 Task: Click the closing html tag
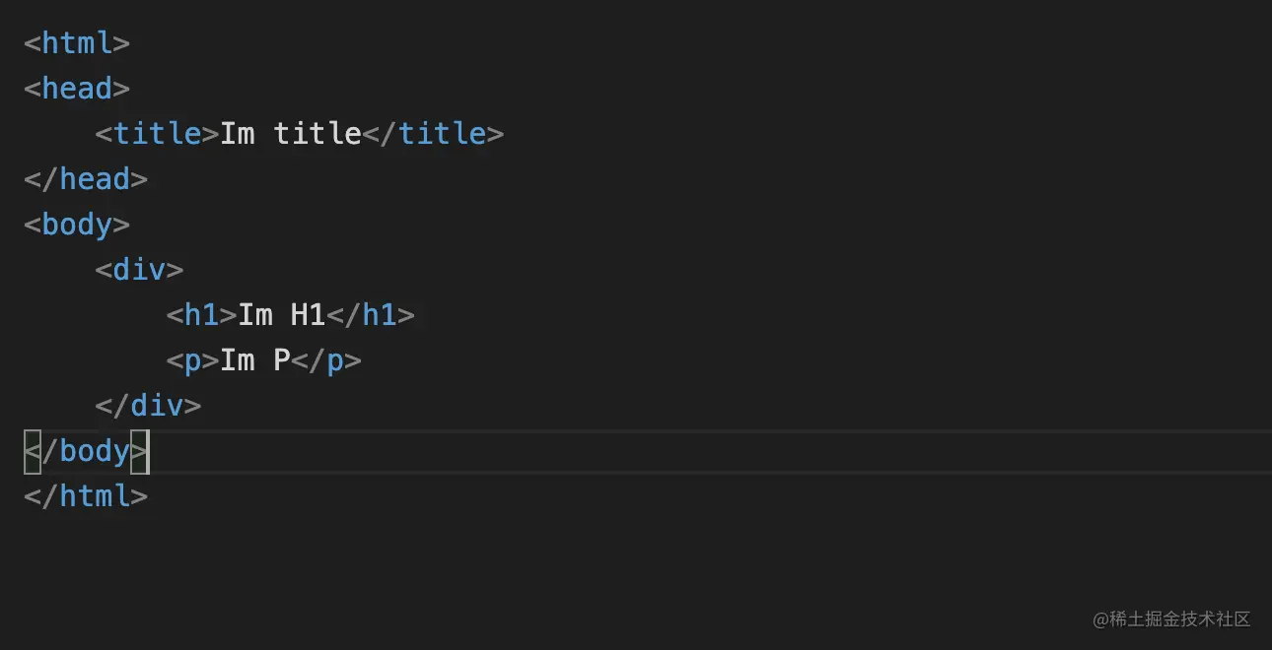click(86, 496)
